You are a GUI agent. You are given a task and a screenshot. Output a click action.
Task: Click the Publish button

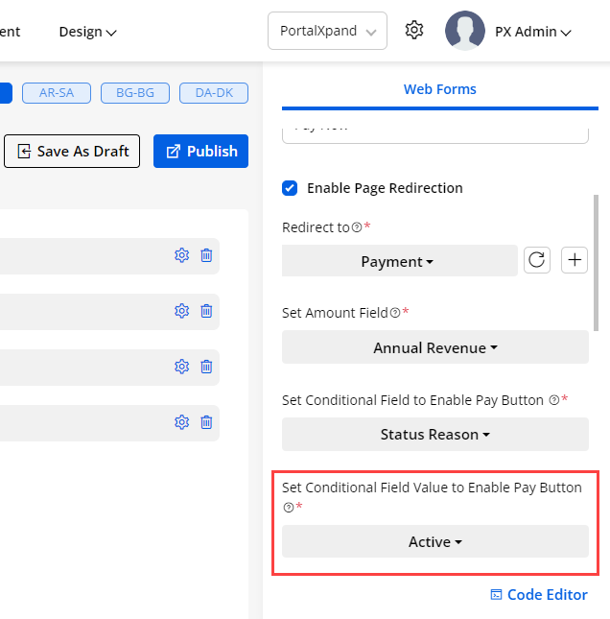tap(201, 152)
